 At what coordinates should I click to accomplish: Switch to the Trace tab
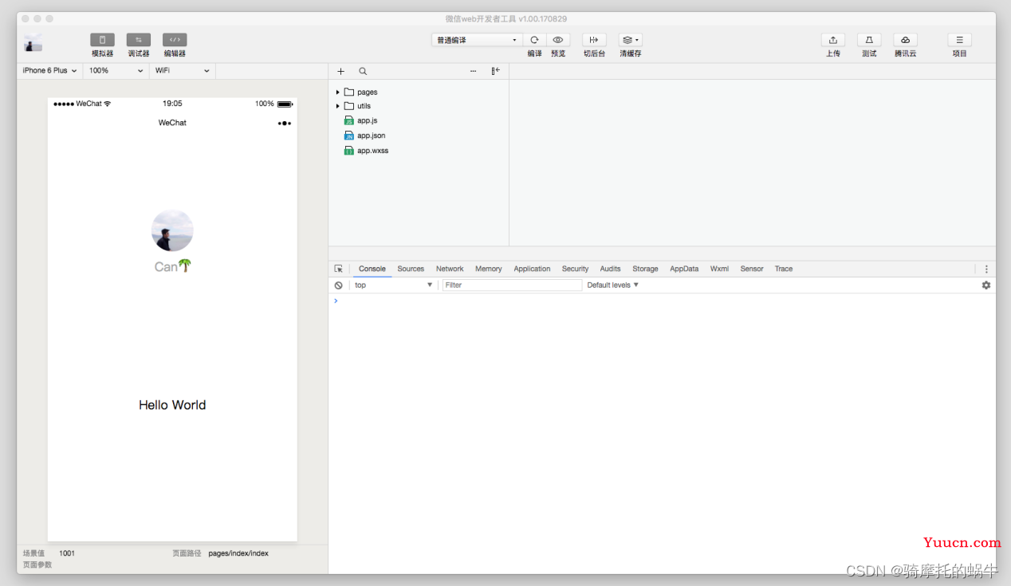pos(784,269)
